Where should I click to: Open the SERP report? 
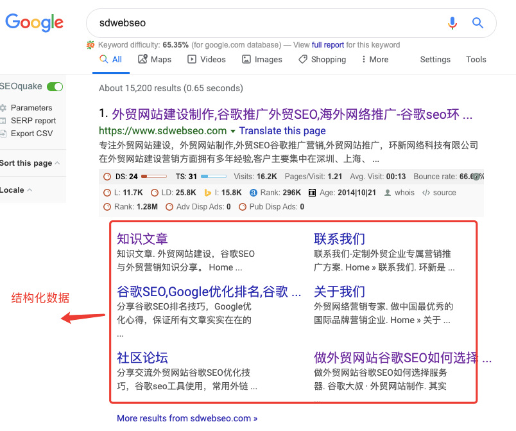coord(33,121)
